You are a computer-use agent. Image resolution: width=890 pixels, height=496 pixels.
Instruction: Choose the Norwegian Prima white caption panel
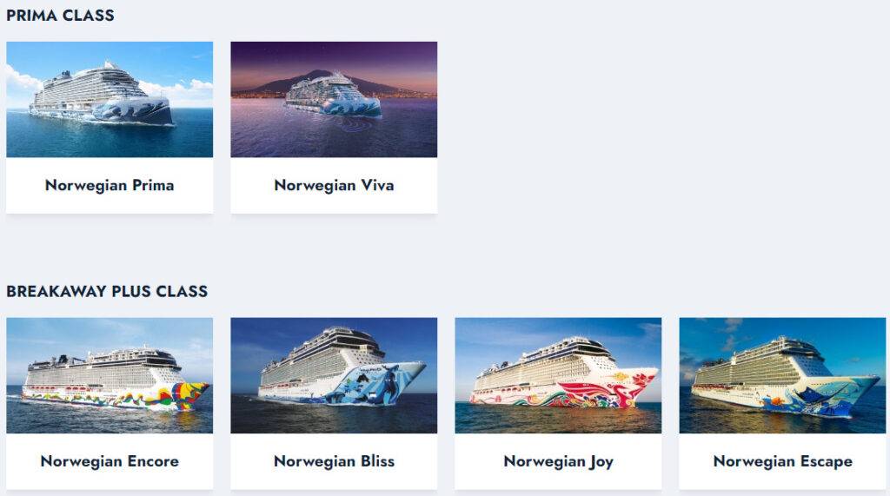110,186
